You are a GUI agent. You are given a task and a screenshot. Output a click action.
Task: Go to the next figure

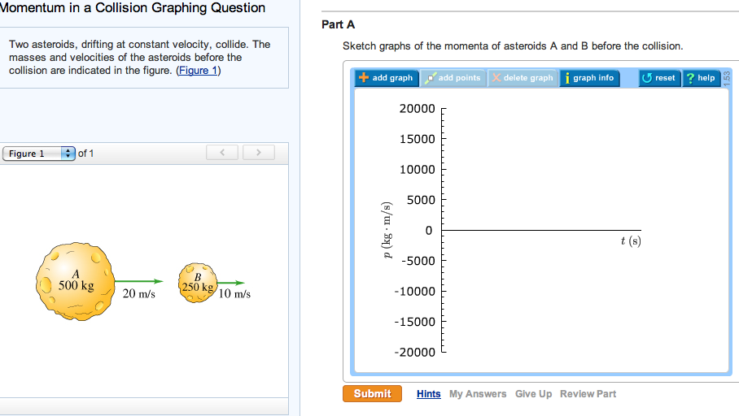[x=258, y=153]
